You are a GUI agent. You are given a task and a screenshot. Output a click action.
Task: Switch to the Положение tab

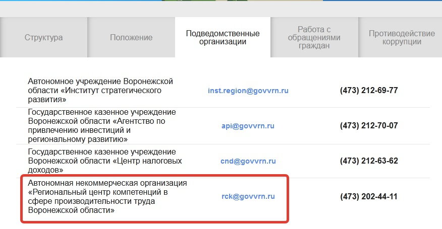coord(131,37)
